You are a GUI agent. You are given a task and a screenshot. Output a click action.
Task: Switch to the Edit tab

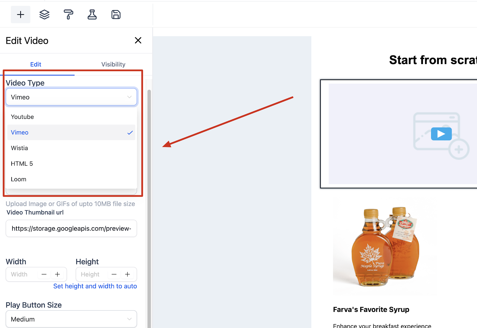(36, 64)
